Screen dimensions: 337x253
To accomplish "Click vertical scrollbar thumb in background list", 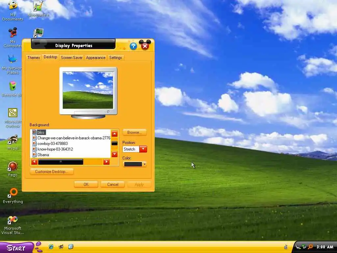I will (x=115, y=143).
